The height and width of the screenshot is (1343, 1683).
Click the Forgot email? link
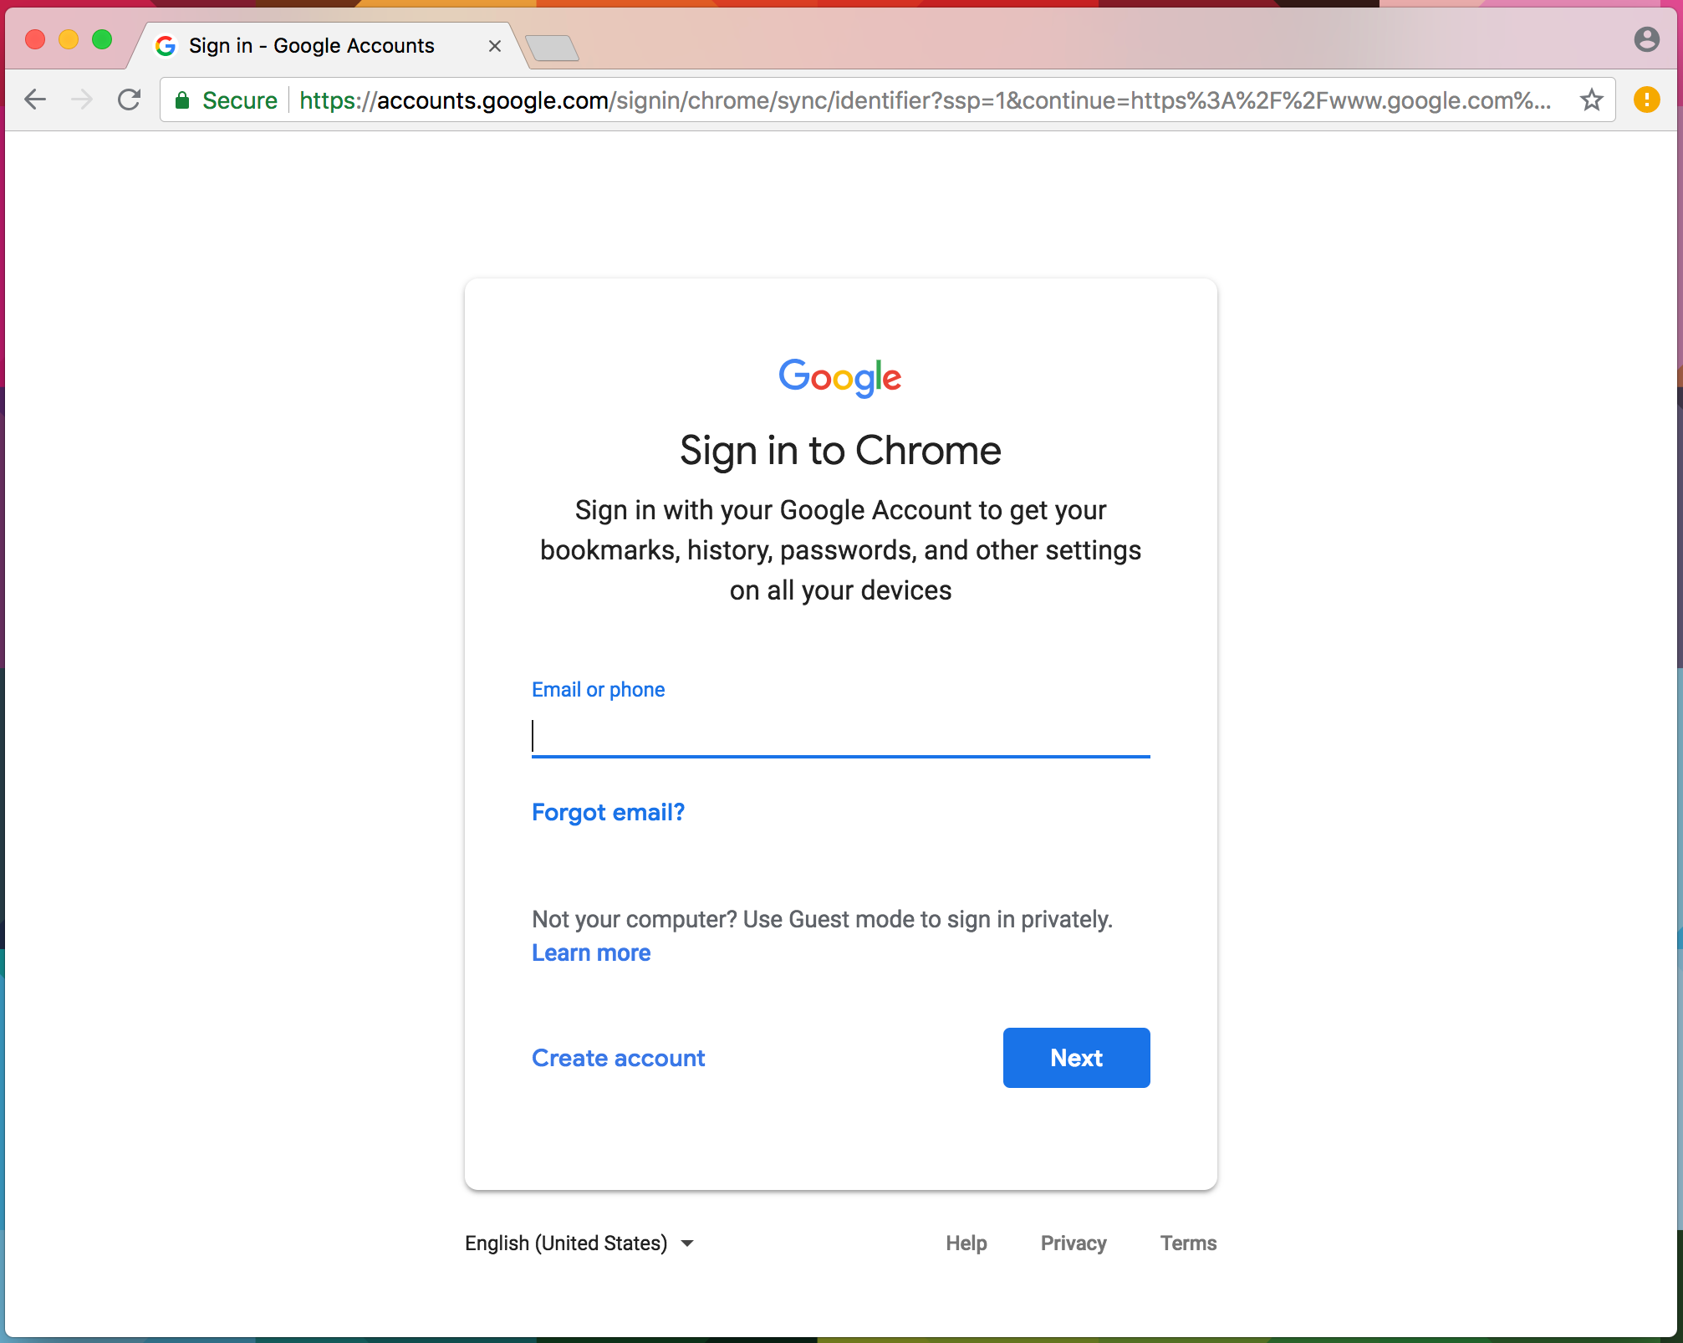tap(609, 811)
